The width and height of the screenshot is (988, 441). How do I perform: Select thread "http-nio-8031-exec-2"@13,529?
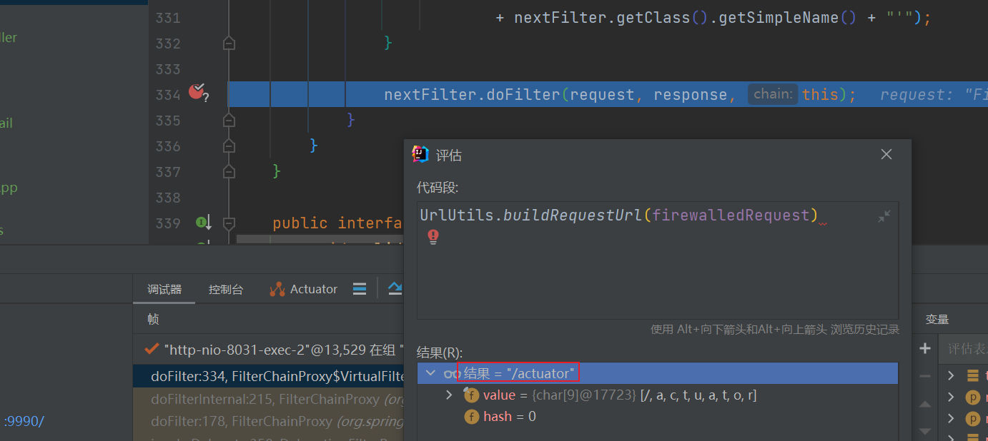(x=275, y=350)
